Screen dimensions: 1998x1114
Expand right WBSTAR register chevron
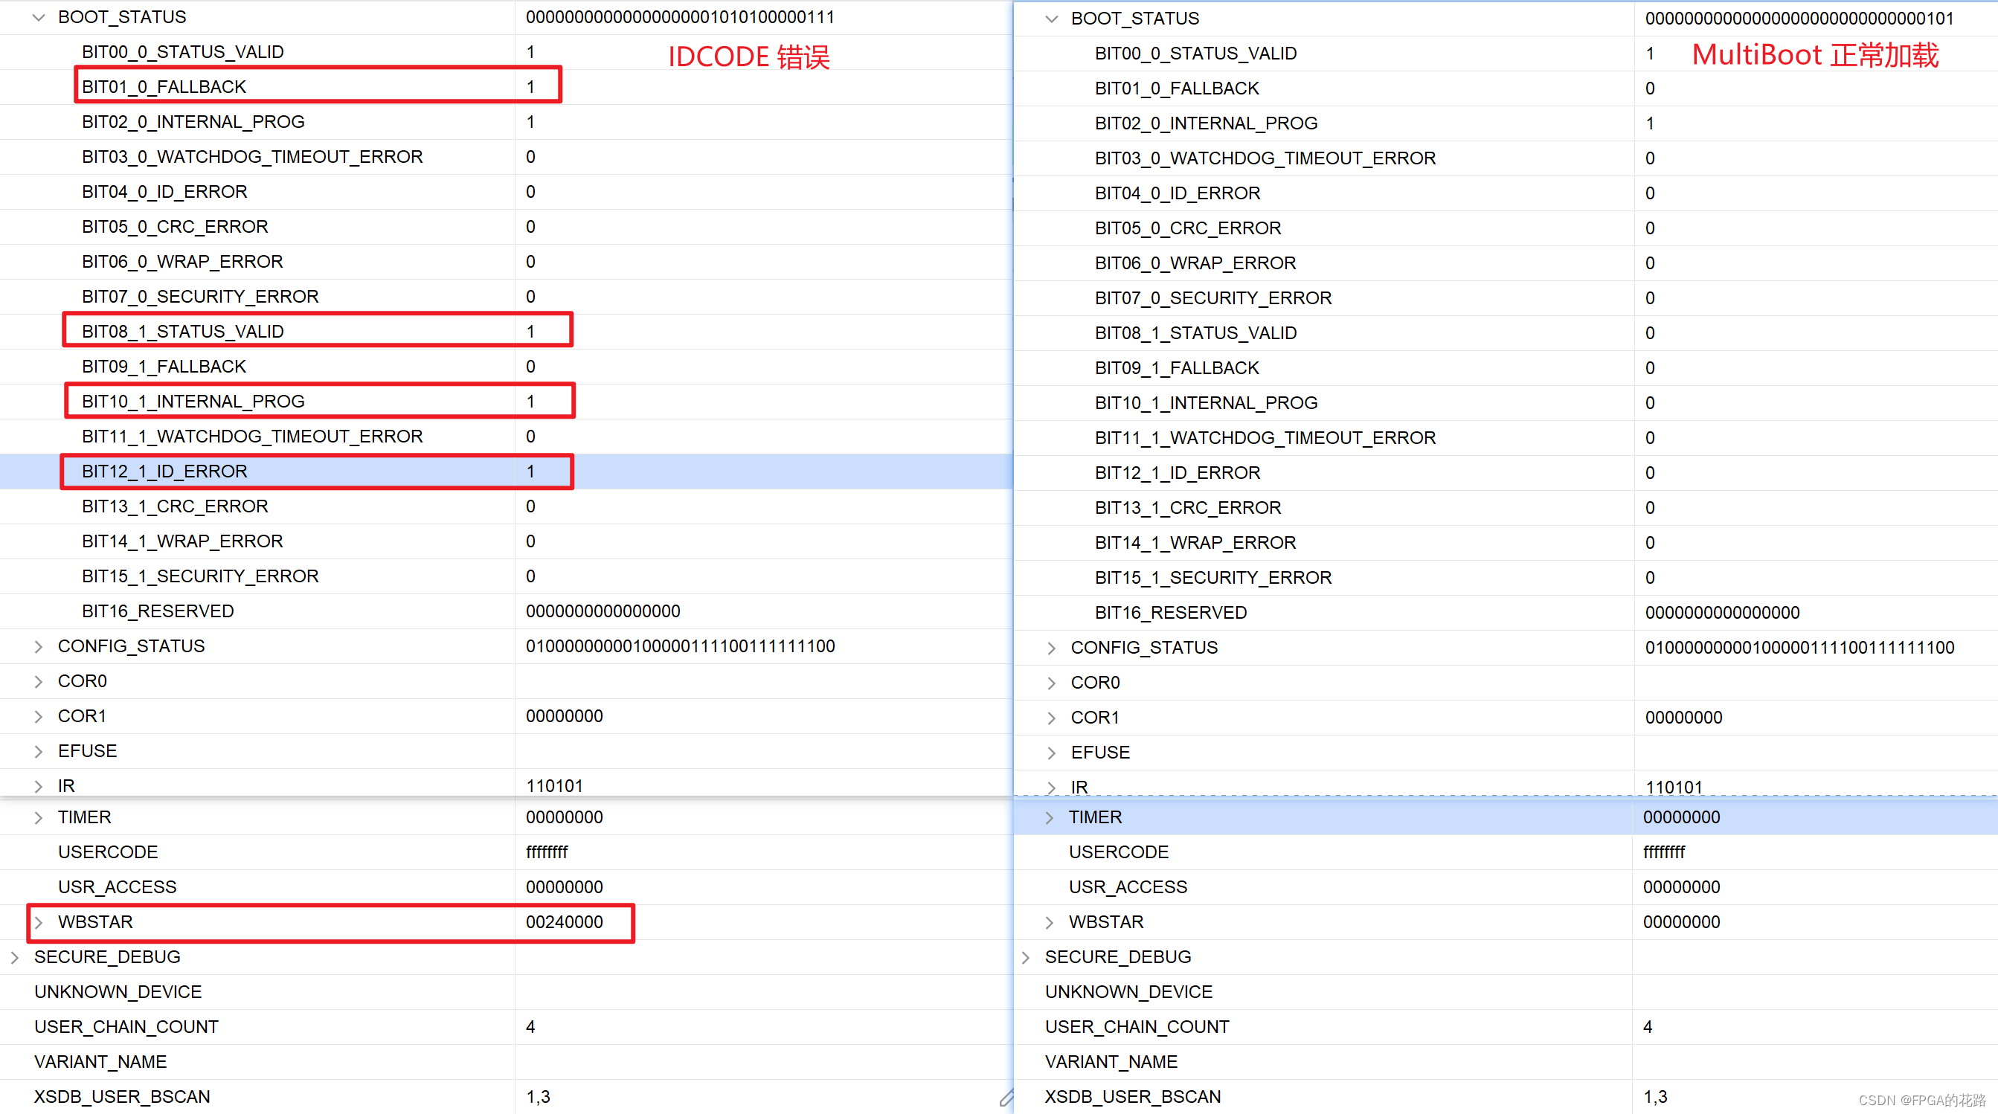click(x=1050, y=923)
